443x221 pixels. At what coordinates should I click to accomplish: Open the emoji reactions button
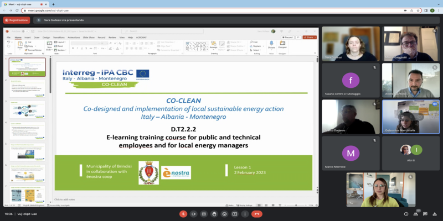(224, 214)
